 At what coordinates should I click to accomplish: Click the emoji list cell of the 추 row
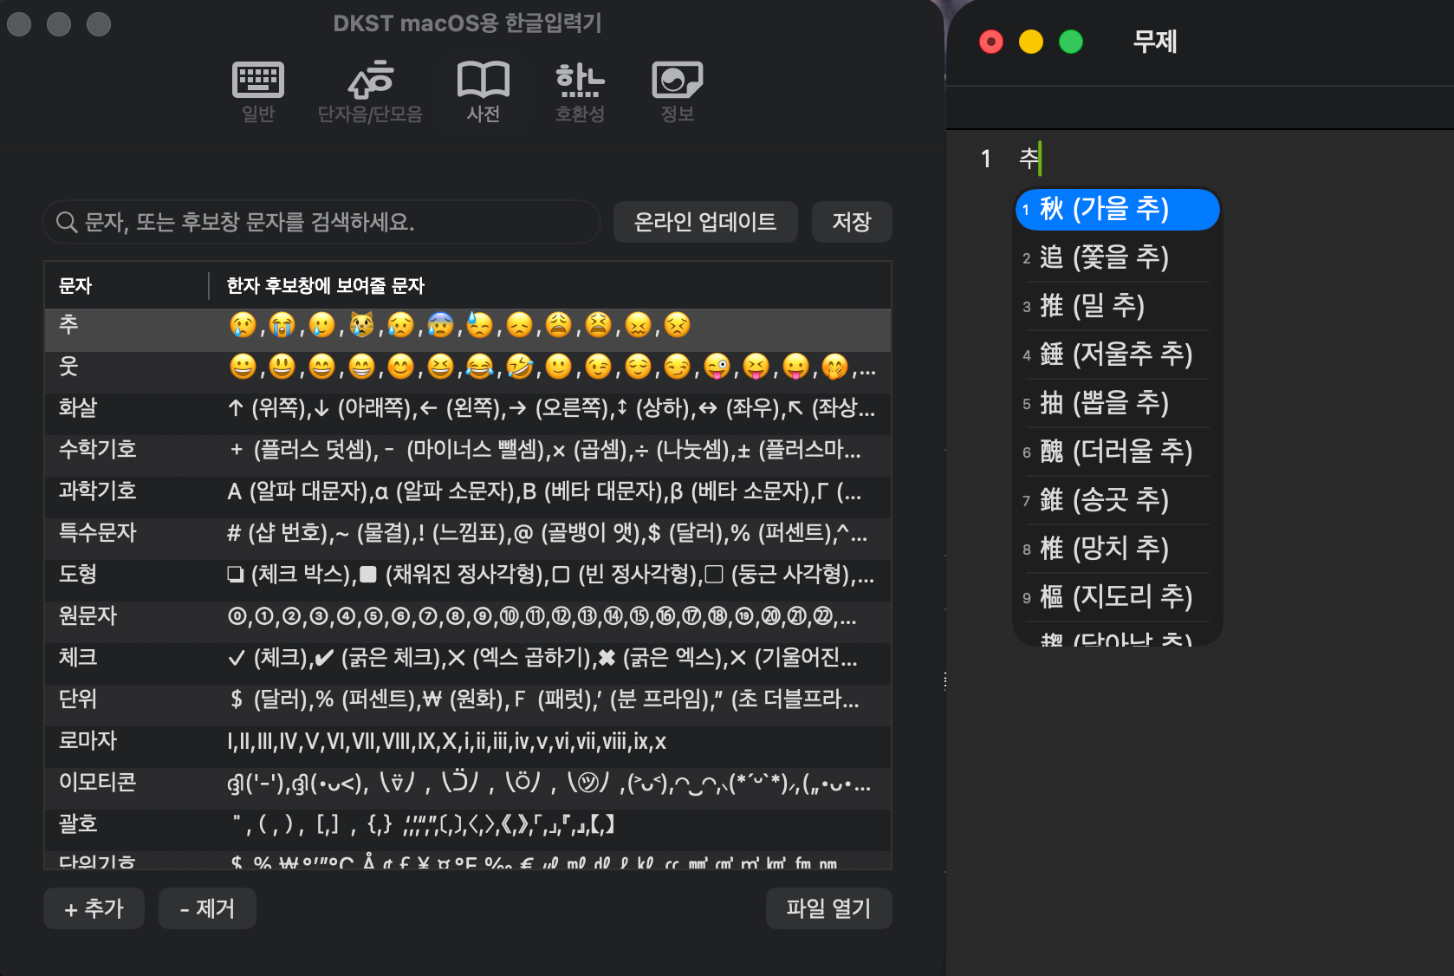(x=459, y=325)
